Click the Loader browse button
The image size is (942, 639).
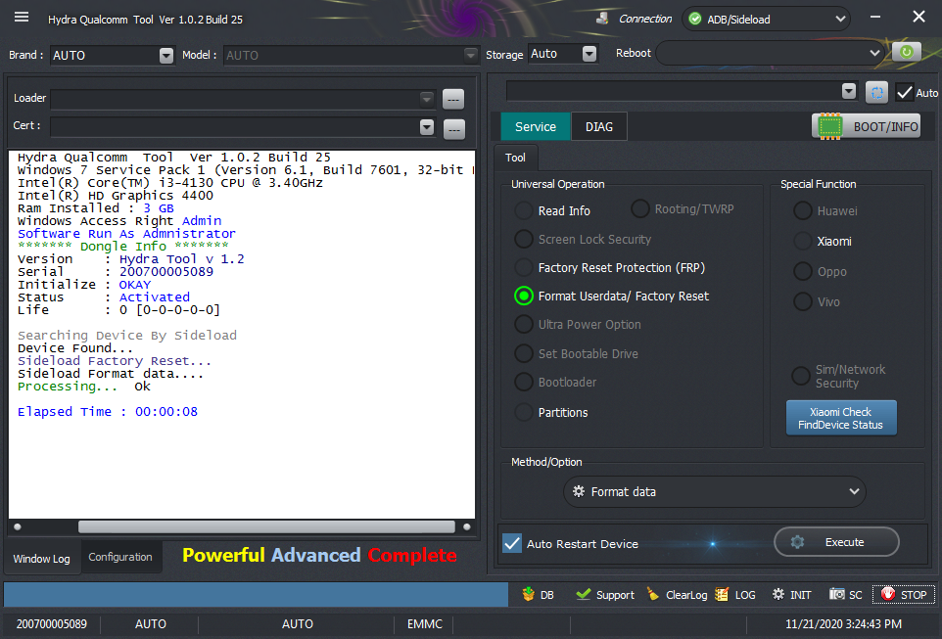coord(453,99)
